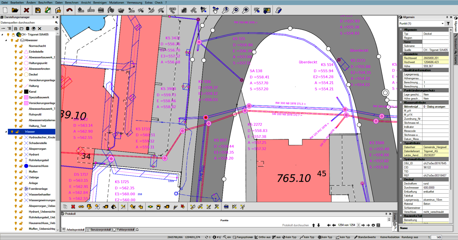Click the open folder icon in toolbar
Viewport: 458px width, 240px height.
15,10
